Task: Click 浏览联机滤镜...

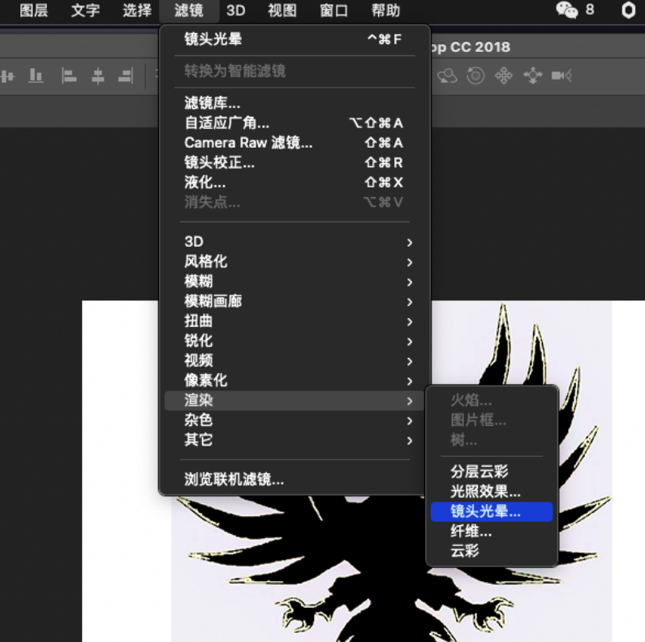Action: 295,480
